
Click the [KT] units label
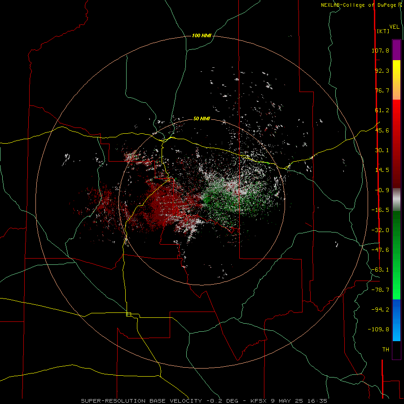tap(383, 31)
